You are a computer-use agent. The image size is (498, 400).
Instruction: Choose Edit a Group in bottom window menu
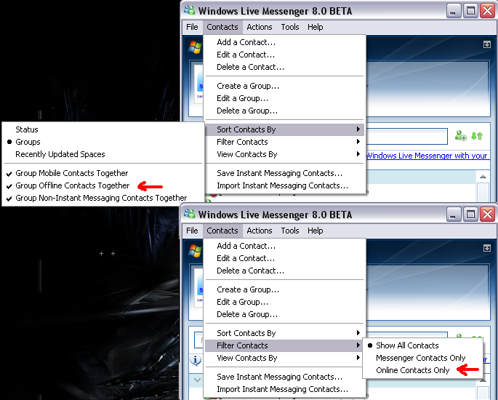pyautogui.click(x=284, y=302)
